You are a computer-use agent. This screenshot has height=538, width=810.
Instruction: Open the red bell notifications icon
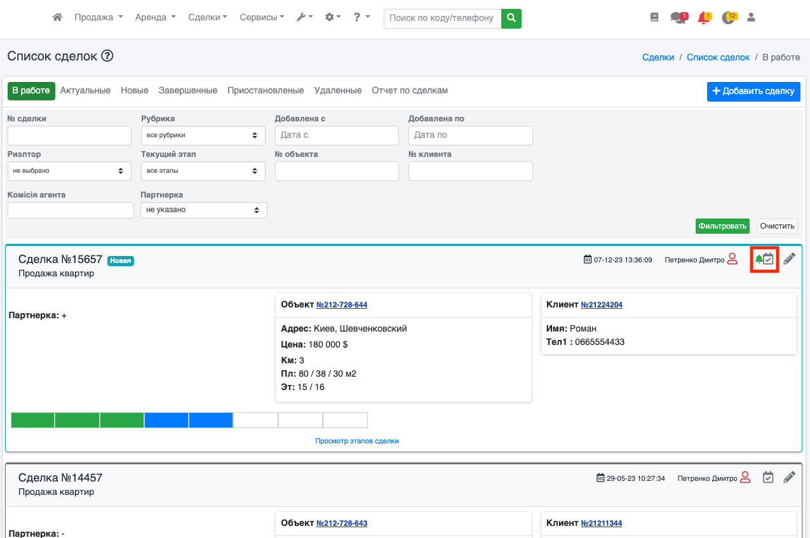coord(703,18)
